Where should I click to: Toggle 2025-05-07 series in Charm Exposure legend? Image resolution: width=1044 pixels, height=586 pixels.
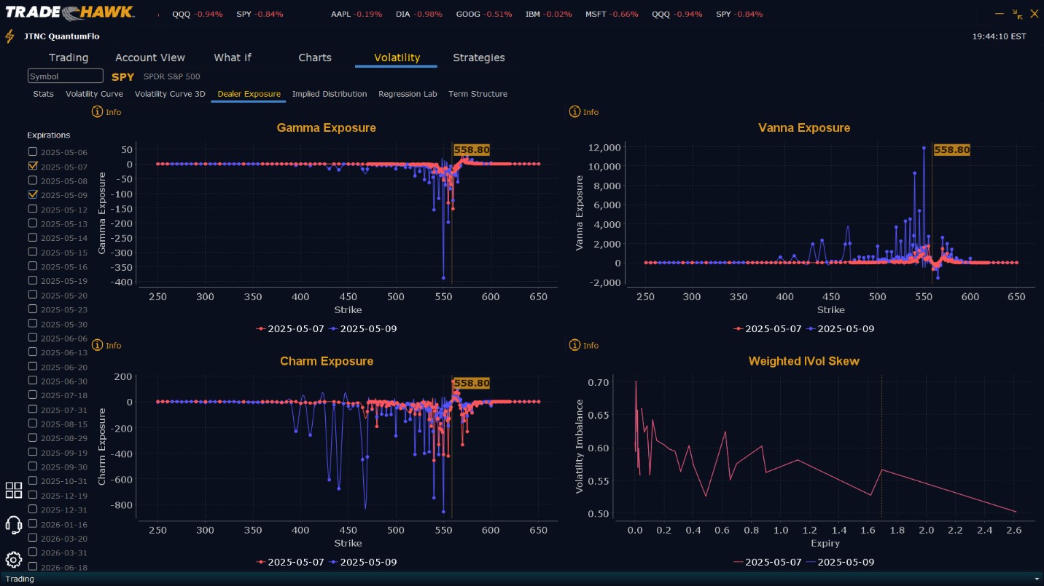[x=290, y=562]
